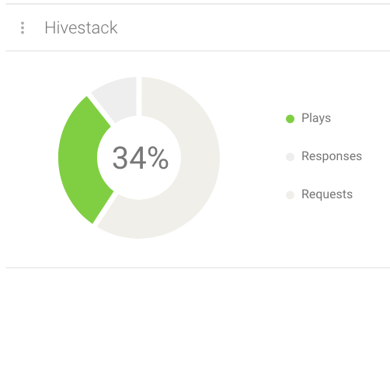
Task: Click the gray Responses legend dot
Action: (290, 157)
